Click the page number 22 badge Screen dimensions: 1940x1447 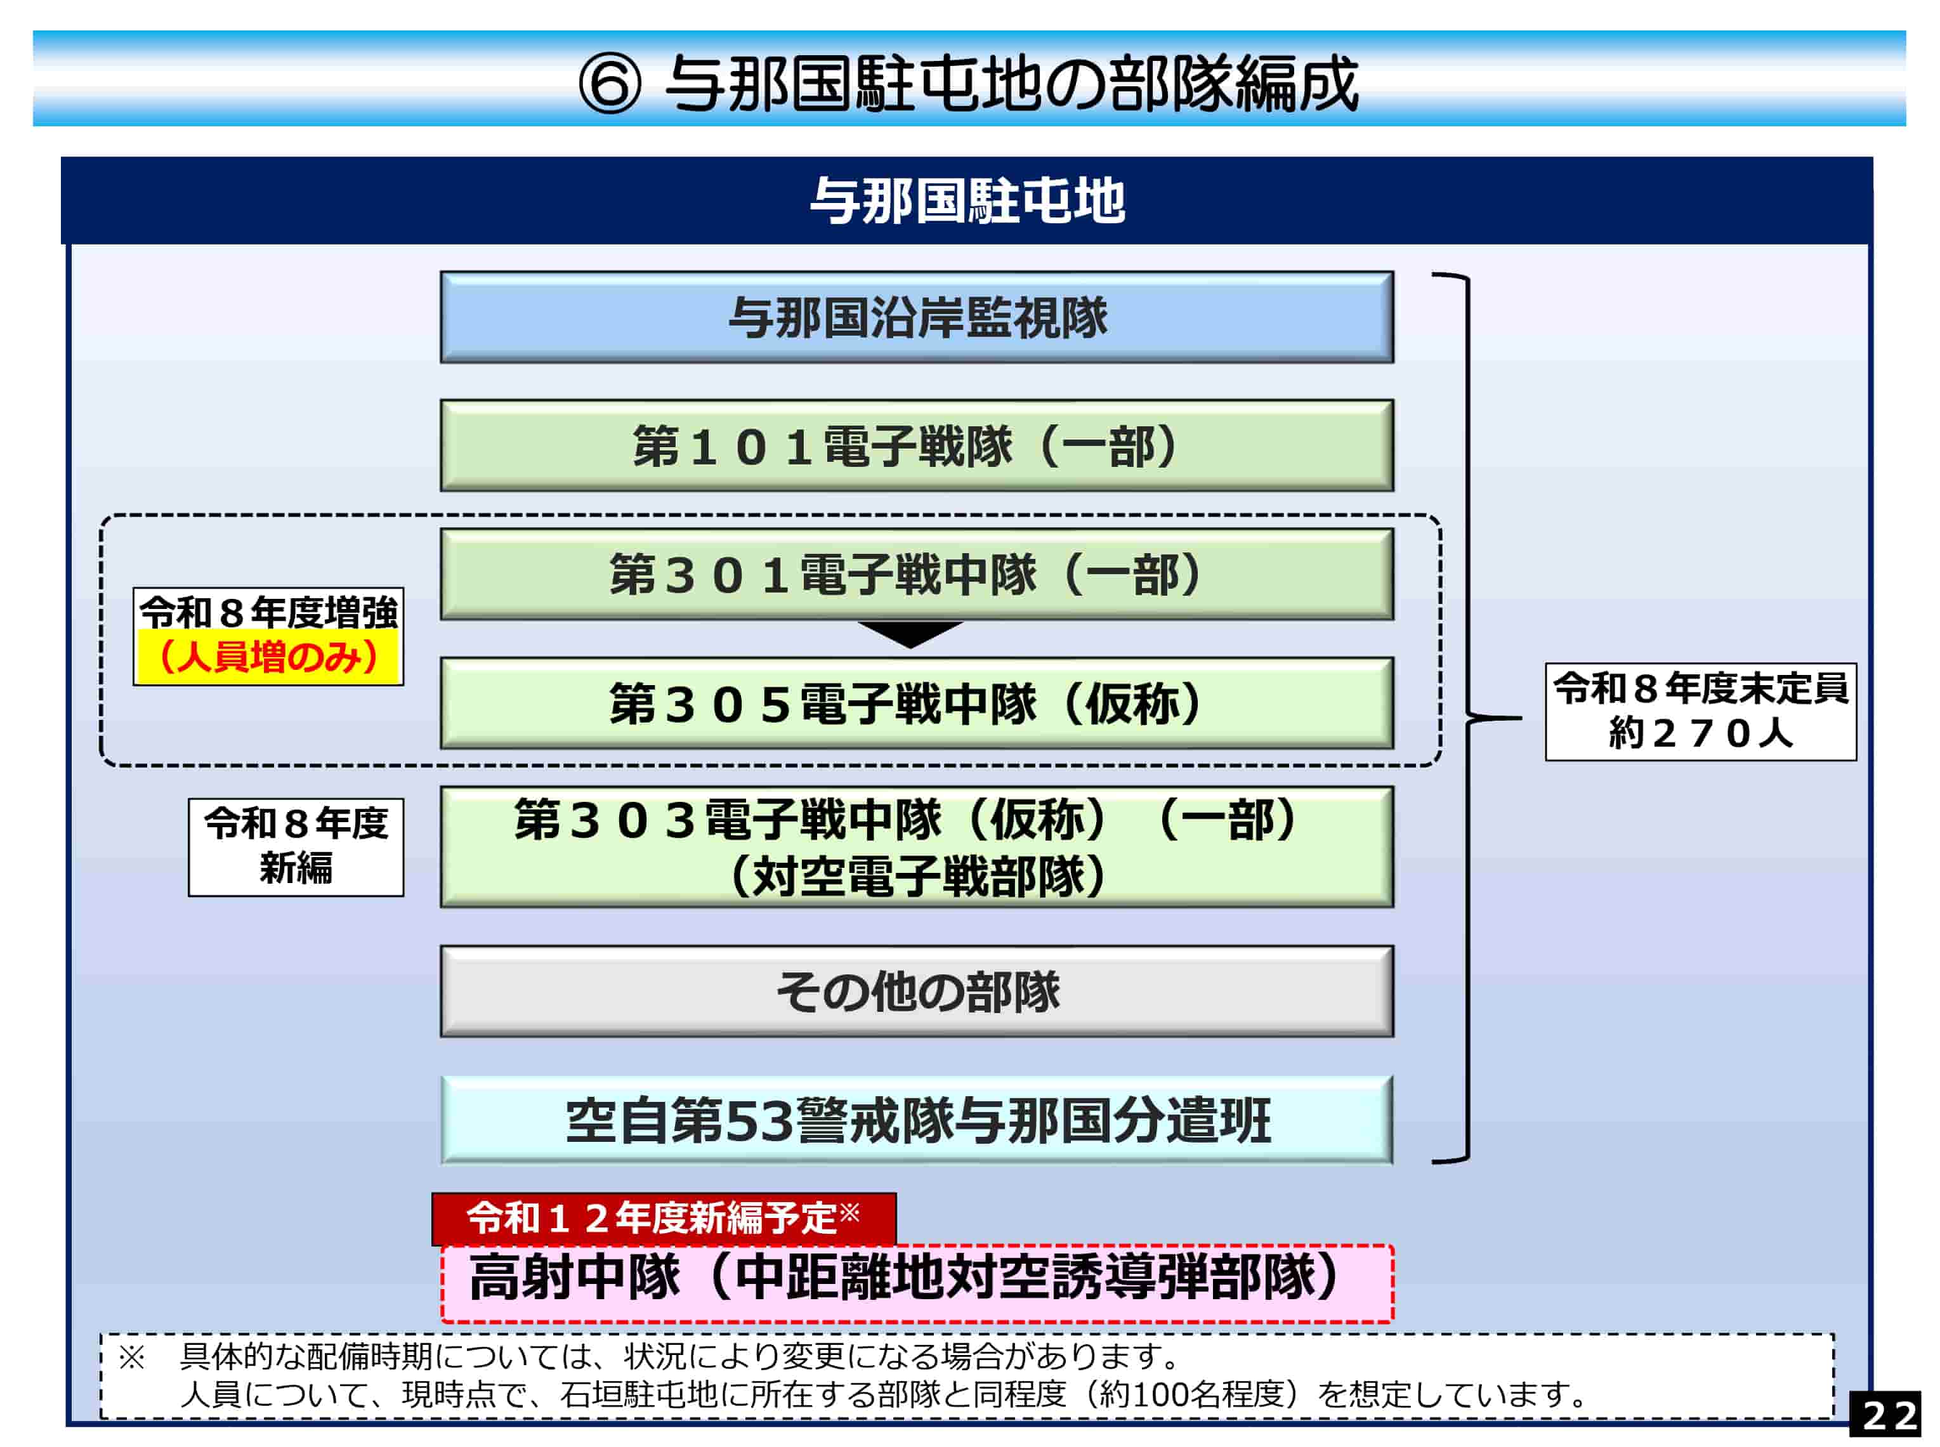1887,1415
